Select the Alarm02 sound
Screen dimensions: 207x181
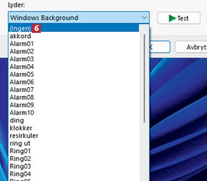[x=74, y=52]
